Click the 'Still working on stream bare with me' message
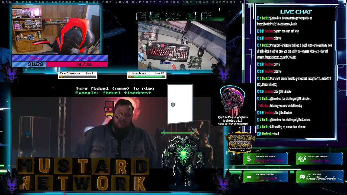 tap(288, 127)
